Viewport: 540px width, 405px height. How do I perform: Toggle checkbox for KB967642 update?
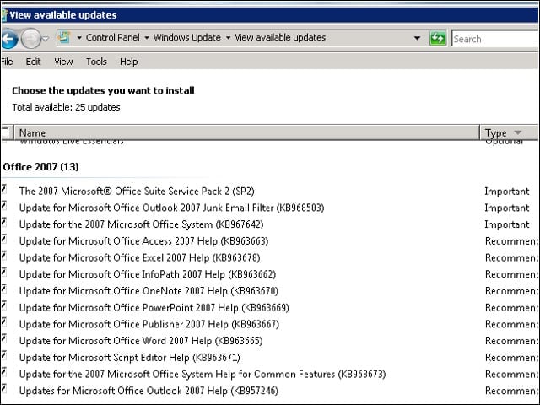pos(4,222)
